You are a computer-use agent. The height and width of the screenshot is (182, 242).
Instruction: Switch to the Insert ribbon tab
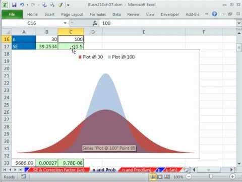(49, 15)
